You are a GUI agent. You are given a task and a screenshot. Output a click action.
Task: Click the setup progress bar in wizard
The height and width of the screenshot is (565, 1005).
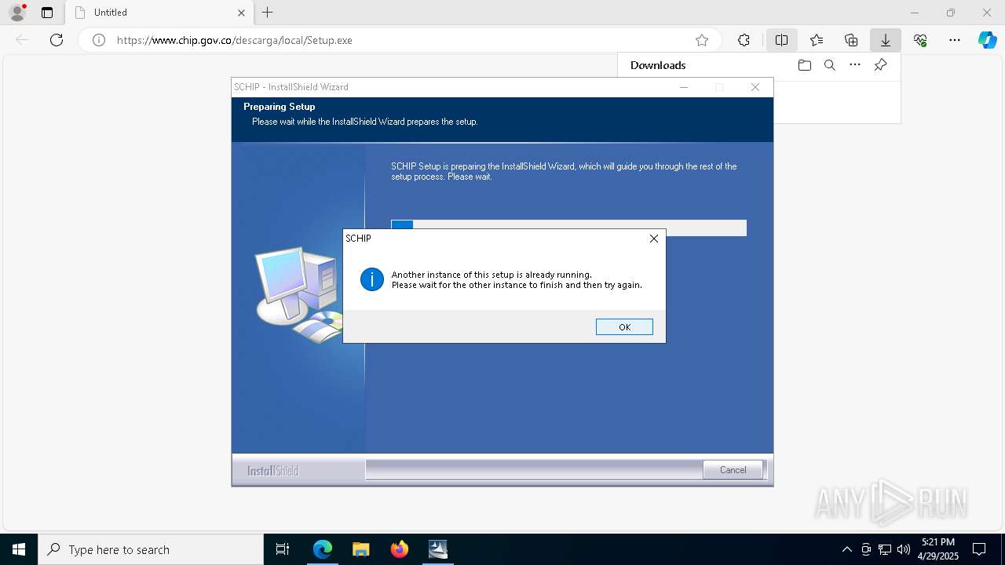[568, 228]
